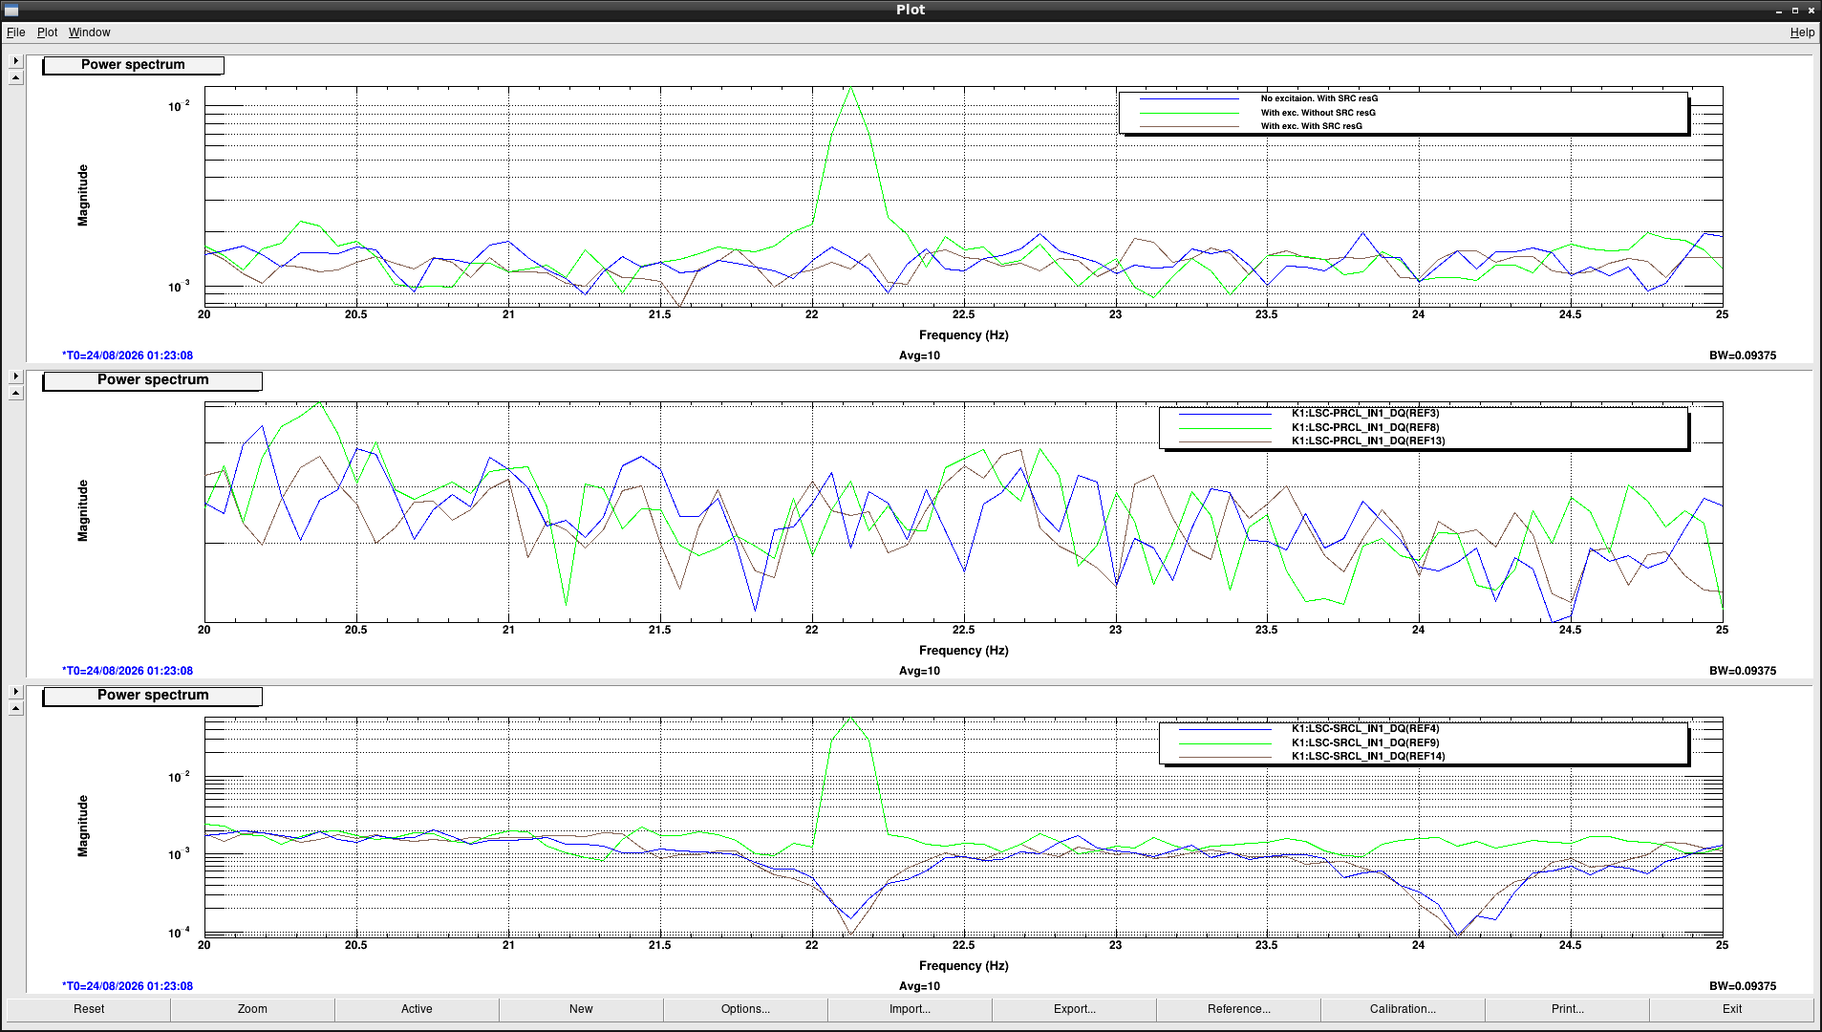Open the Calibration dialog
This screenshot has width=1822, height=1032.
(x=1403, y=1009)
